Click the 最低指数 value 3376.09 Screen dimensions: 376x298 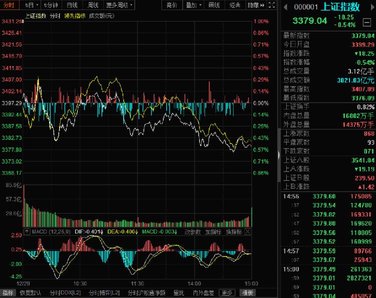363,98
